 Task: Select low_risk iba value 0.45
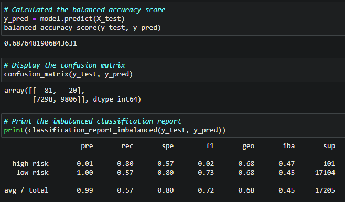[287, 173]
